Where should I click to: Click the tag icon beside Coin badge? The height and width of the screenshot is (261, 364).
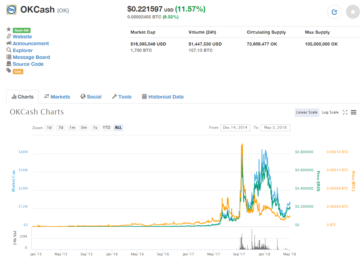pos(9,70)
